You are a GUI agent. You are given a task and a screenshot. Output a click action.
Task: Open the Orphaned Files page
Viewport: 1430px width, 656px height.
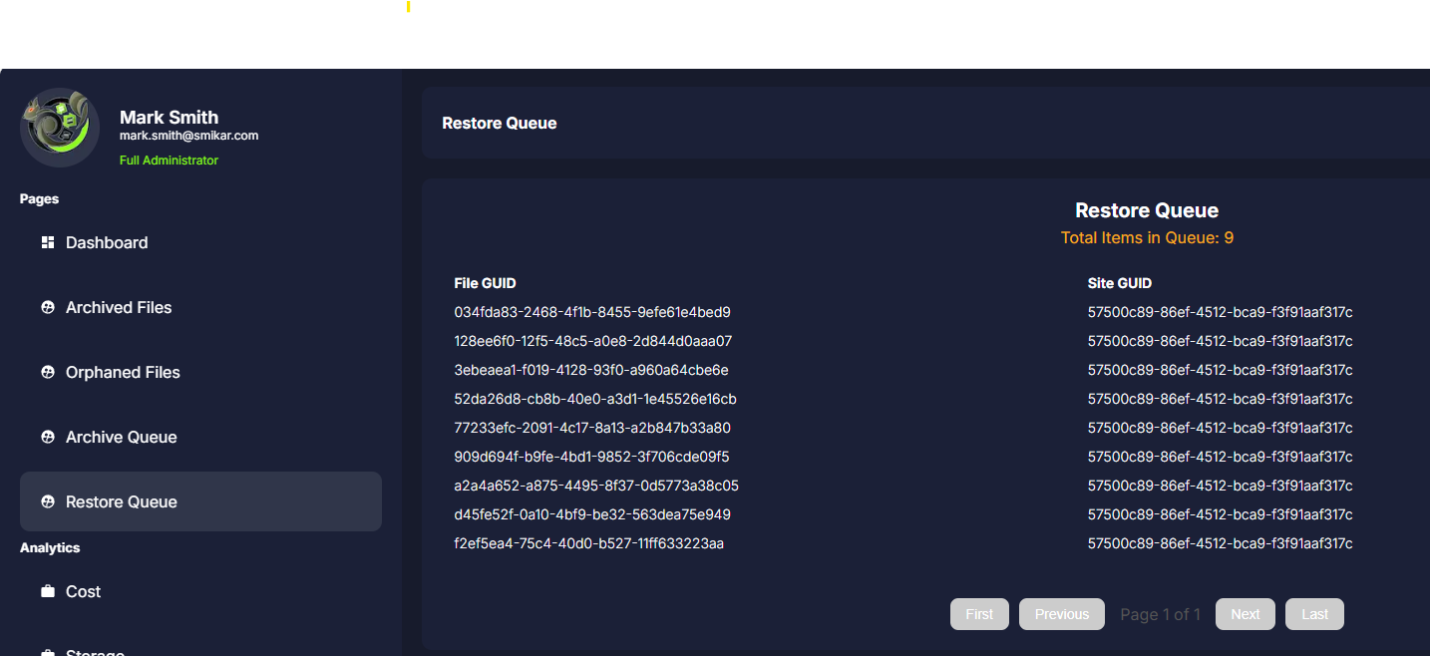(123, 373)
